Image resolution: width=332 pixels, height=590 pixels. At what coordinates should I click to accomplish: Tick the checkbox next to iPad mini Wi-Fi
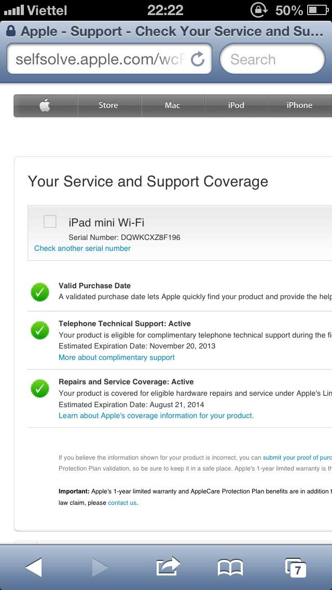pyautogui.click(x=50, y=221)
